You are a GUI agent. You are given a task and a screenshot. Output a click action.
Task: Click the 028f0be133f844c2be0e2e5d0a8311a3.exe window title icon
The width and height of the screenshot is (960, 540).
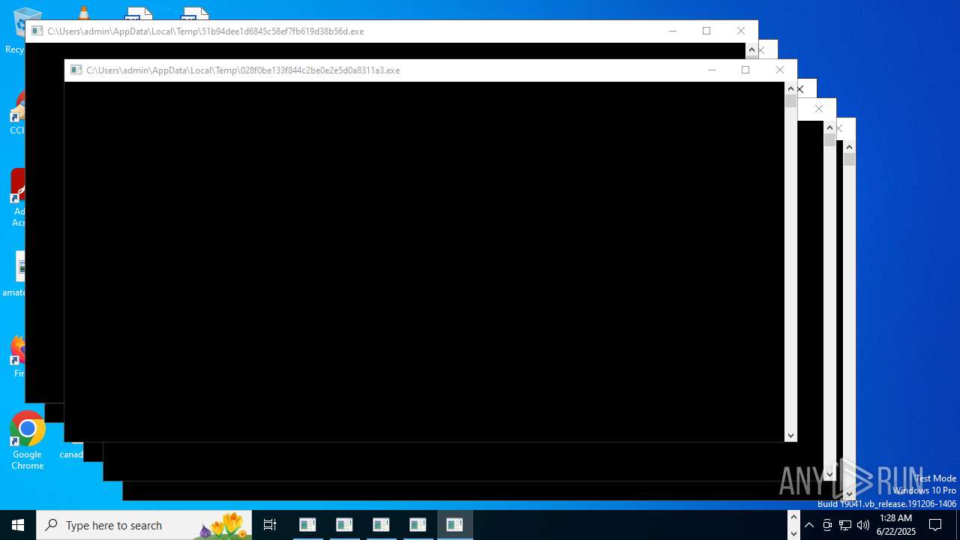click(x=76, y=70)
